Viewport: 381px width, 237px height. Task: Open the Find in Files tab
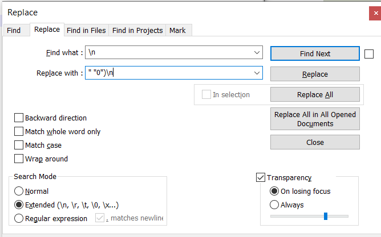[x=86, y=31]
